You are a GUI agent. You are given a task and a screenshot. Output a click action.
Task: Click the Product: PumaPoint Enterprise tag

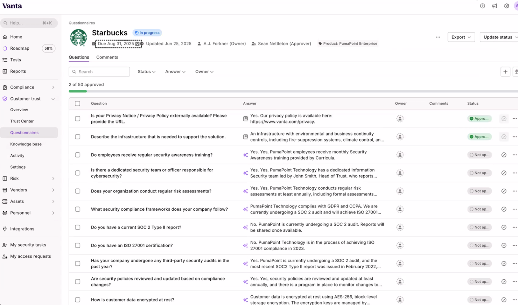348,43
